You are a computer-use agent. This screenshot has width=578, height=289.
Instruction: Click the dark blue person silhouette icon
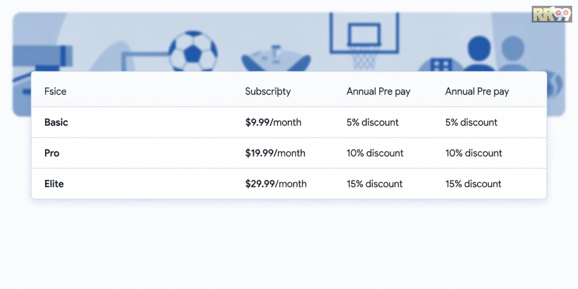477,54
